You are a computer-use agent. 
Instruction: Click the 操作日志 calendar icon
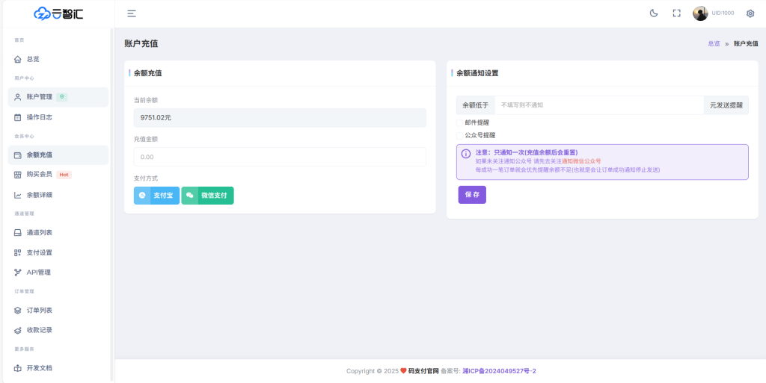pos(18,117)
